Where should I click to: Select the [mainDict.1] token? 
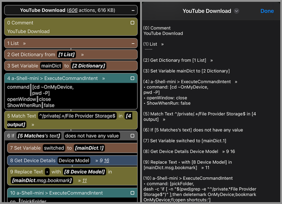pos(89,148)
